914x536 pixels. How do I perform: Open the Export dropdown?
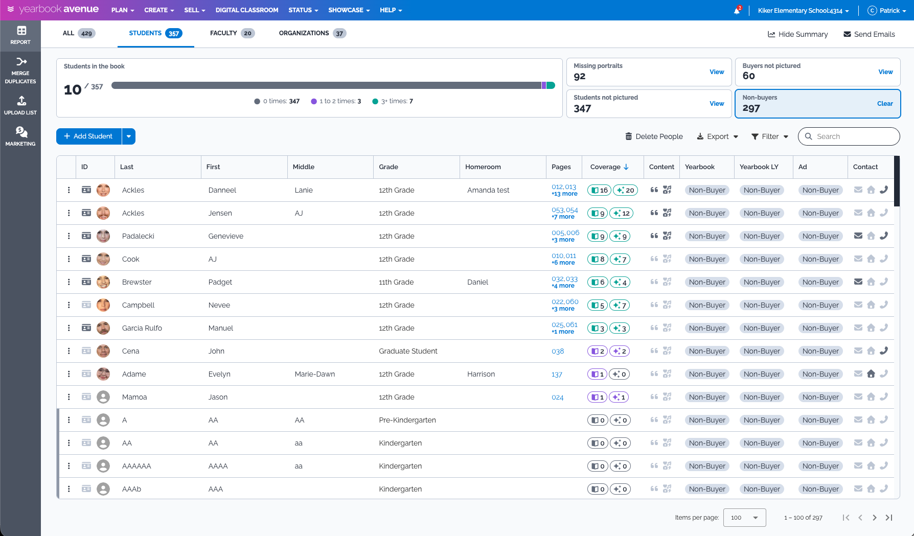point(718,136)
